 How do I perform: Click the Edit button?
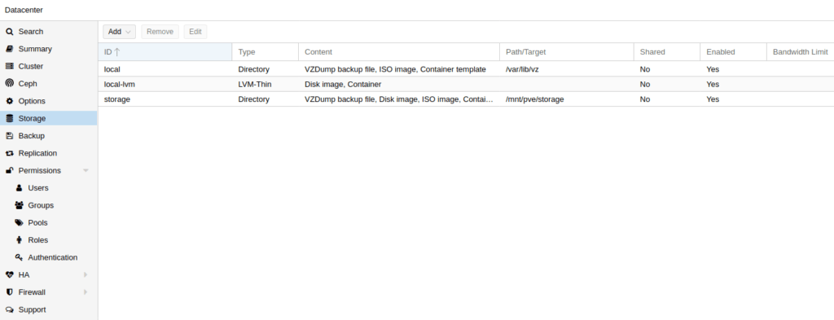click(195, 32)
